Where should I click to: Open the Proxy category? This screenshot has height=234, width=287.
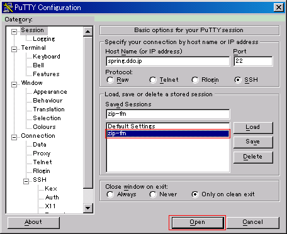(42, 153)
